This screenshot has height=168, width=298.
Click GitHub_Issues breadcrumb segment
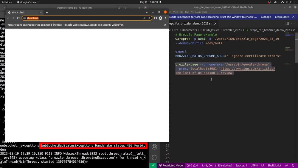pyautogui.click(x=209, y=30)
